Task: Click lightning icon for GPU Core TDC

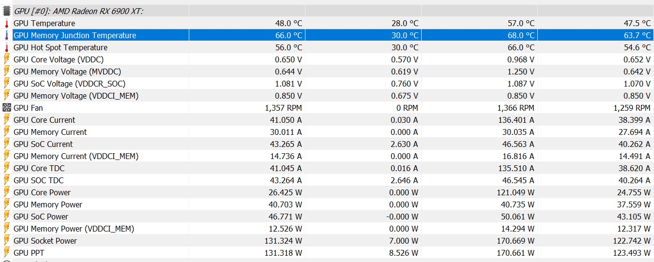Action: click(7, 168)
